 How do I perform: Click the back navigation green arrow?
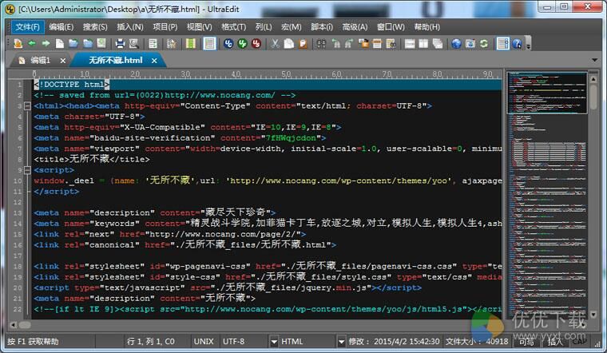coord(32,43)
